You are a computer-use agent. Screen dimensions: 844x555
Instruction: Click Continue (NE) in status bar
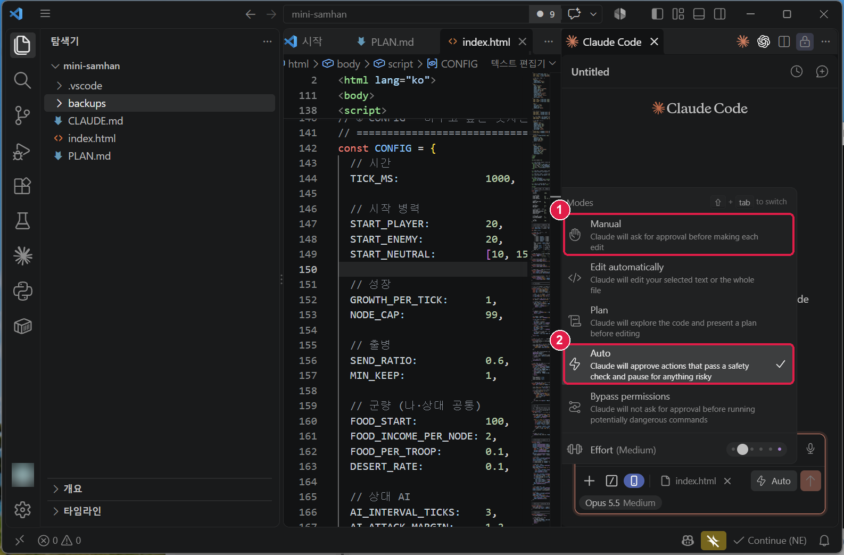[x=769, y=541]
